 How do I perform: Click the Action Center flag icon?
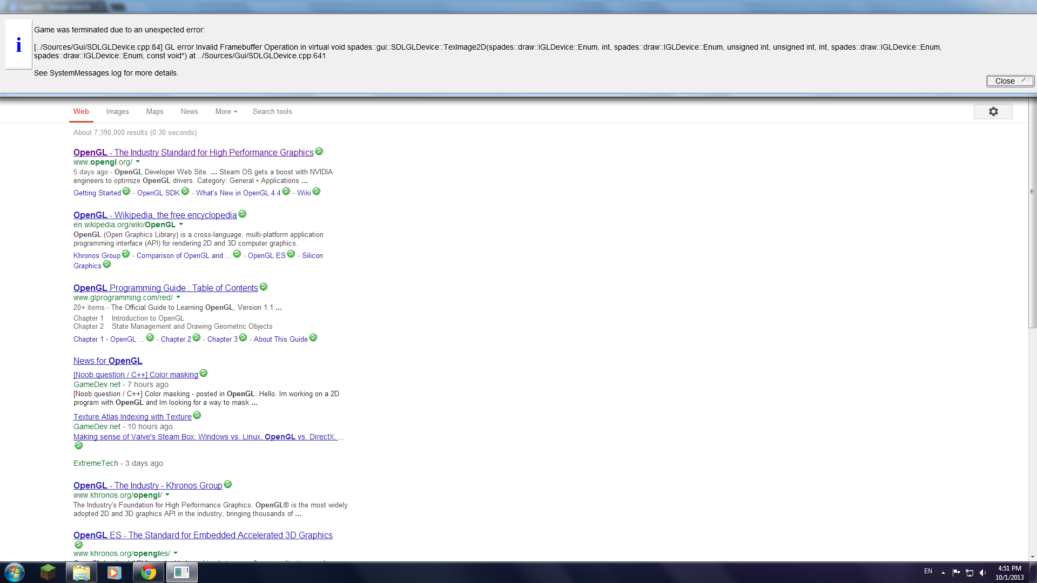956,573
